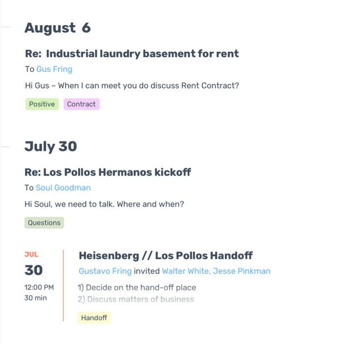
Task: Open the Industrial laundry basement email
Action: [x=132, y=54]
